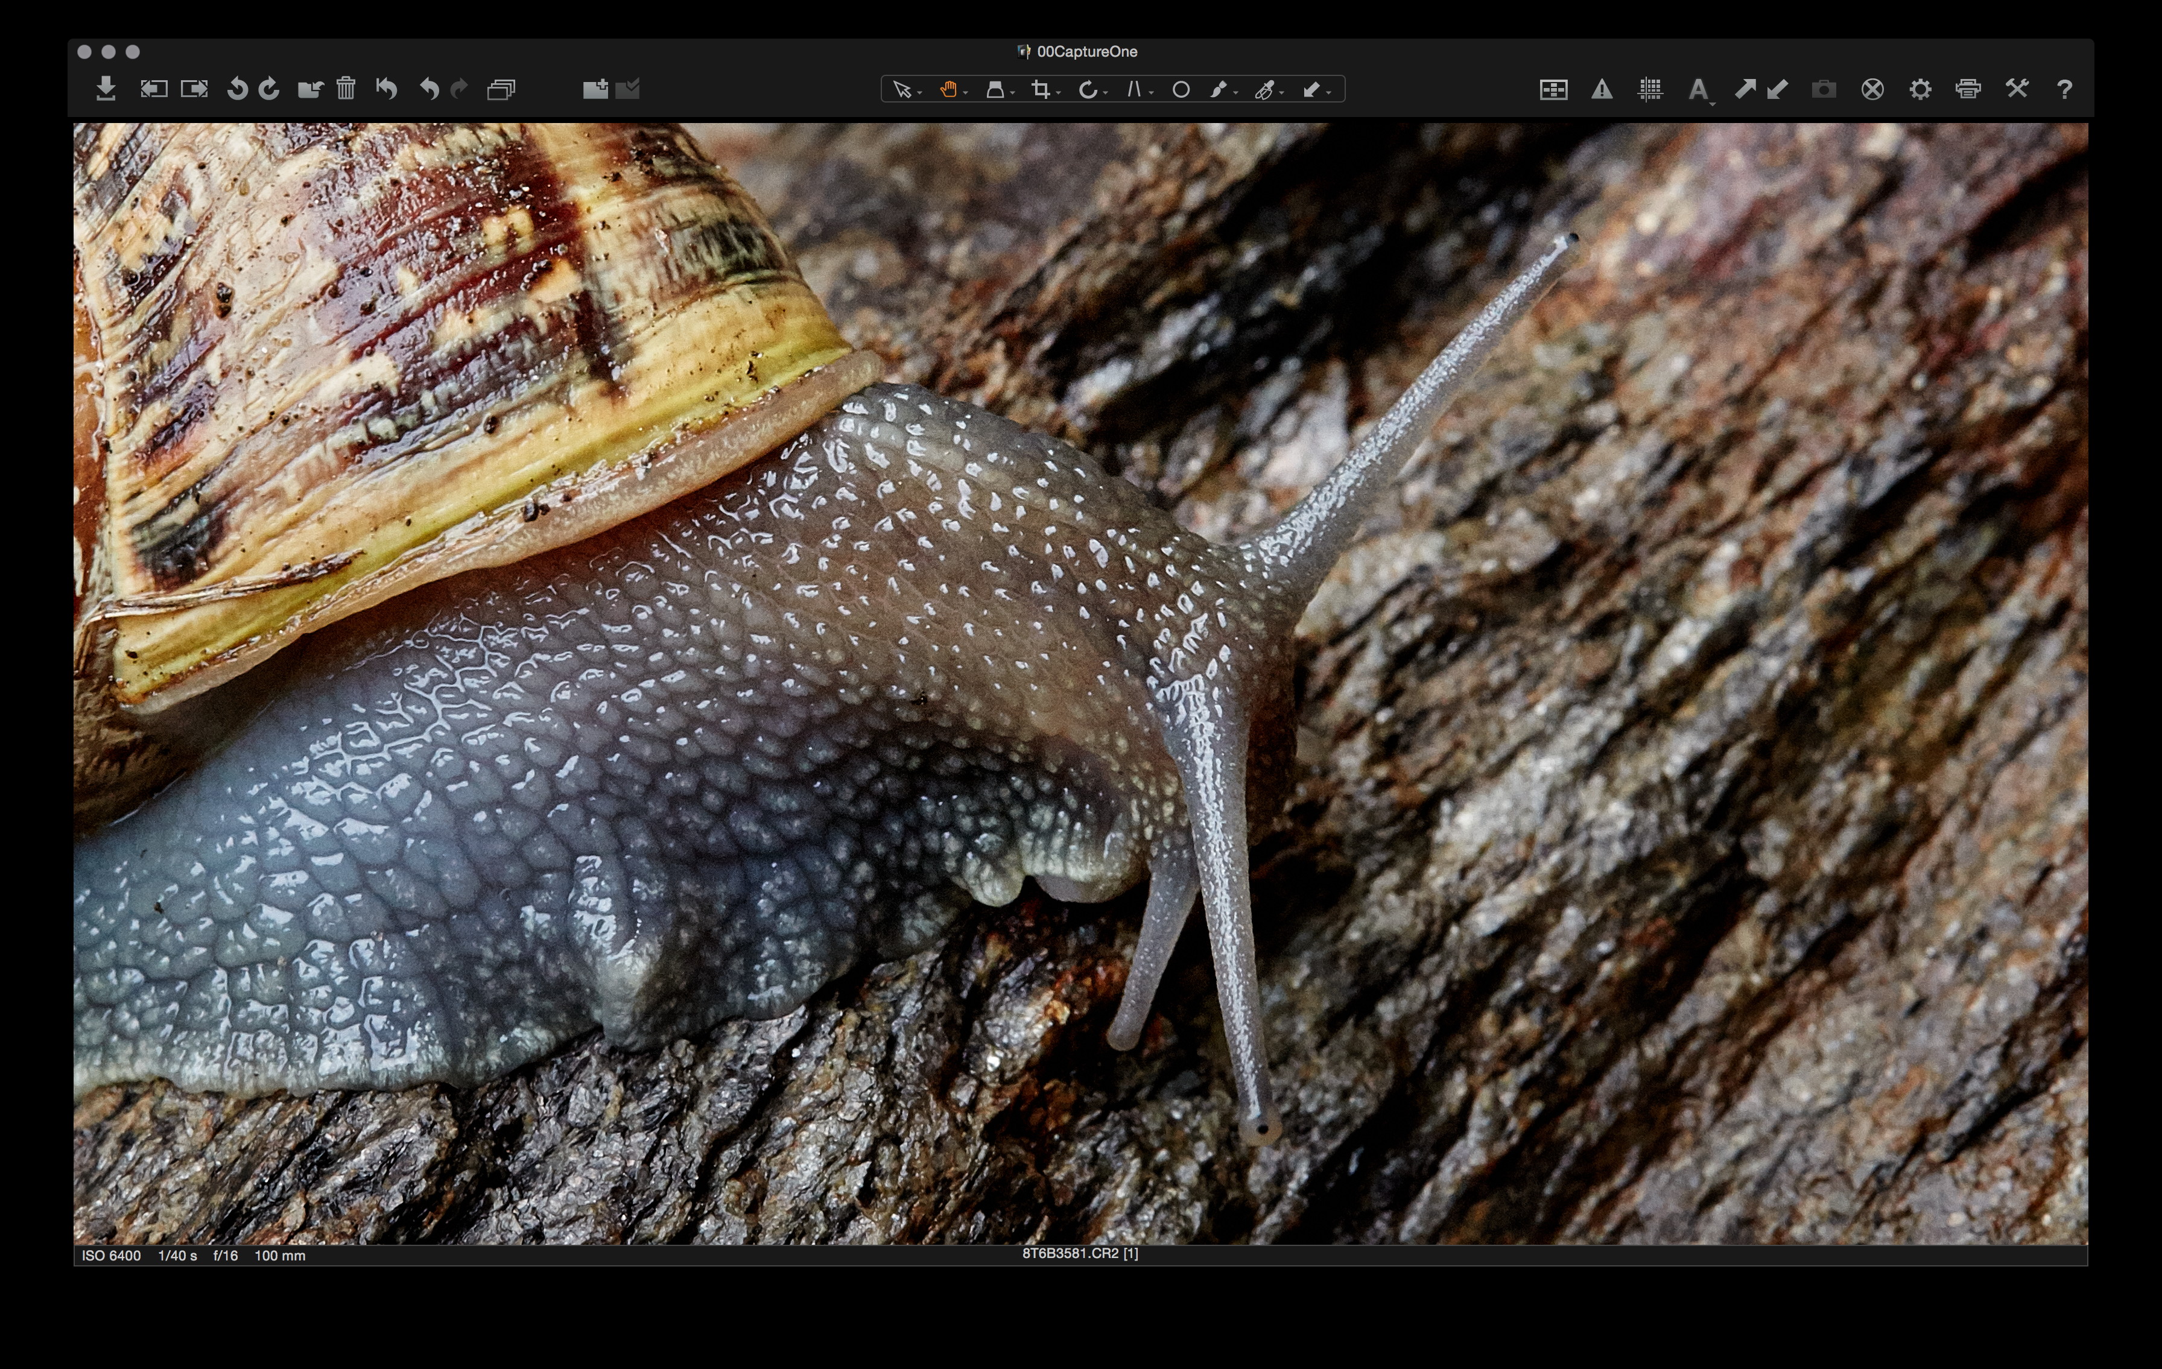Open help with question mark
The width and height of the screenshot is (2162, 1369).
[x=2064, y=89]
